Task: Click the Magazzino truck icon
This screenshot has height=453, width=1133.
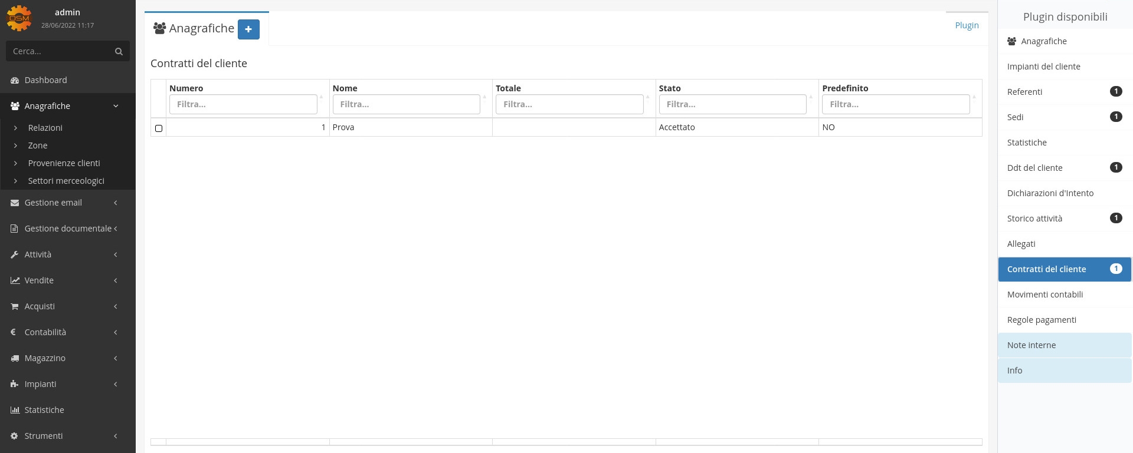Action: pyautogui.click(x=15, y=358)
